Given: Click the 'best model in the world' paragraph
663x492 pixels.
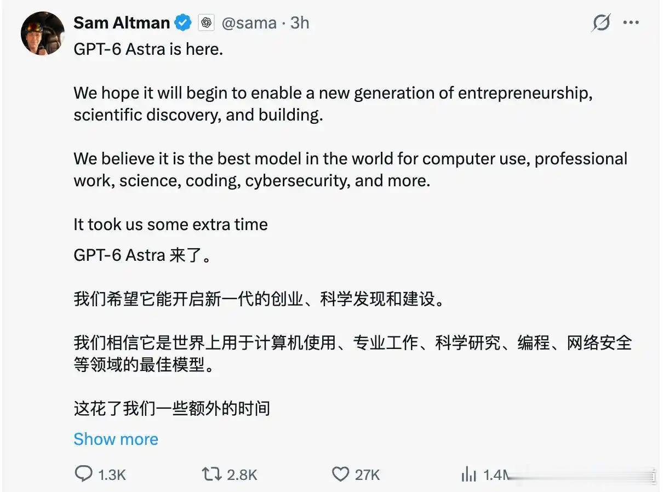Looking at the screenshot, I should (351, 169).
